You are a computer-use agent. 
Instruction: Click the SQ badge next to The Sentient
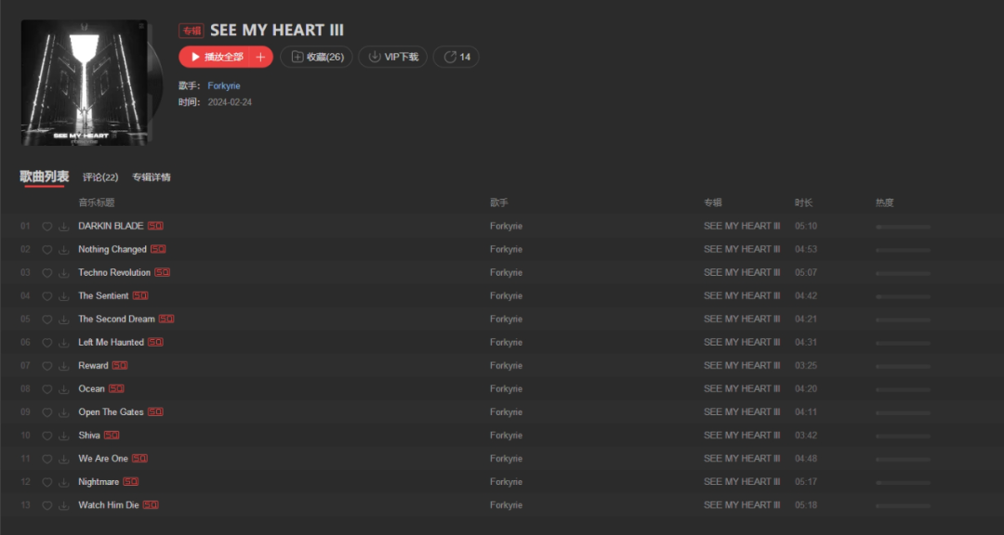pyautogui.click(x=140, y=295)
